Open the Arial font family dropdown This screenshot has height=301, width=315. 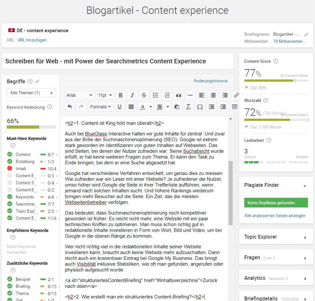pyautogui.click(x=79, y=95)
